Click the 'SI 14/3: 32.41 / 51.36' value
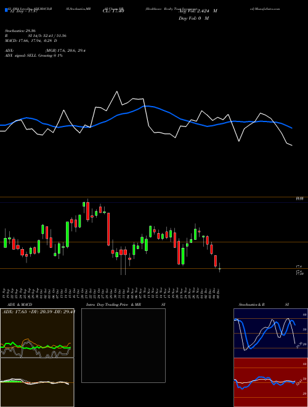This screenshot has height=407, width=308. click(47, 36)
